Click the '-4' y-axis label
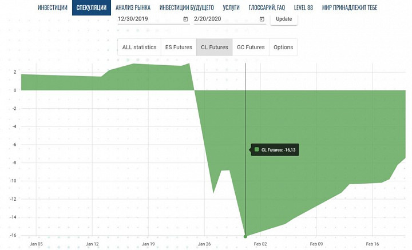 pyautogui.click(x=14, y=126)
